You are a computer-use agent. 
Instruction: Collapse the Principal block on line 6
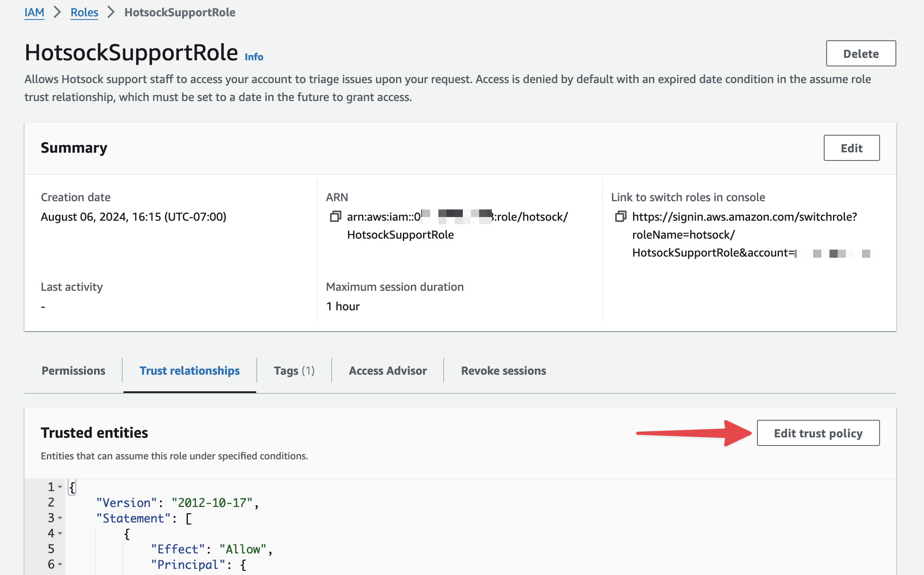60,564
